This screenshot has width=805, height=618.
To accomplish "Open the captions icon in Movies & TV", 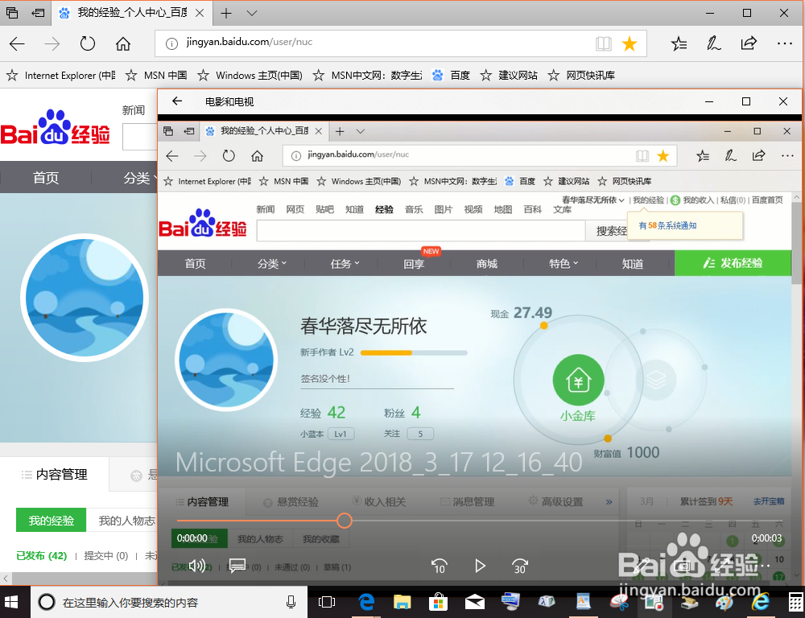I will tap(237, 566).
